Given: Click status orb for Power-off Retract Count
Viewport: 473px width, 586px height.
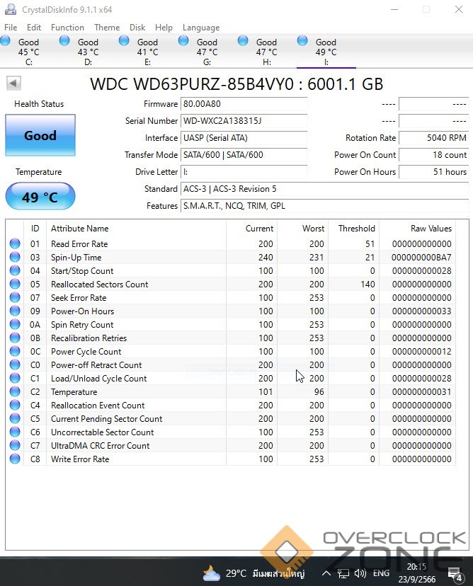Looking at the screenshot, I should point(15,364).
